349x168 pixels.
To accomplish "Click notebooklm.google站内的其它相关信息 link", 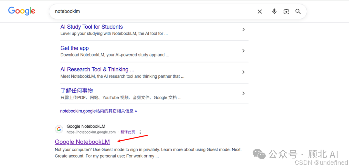I will (x=98, y=111).
